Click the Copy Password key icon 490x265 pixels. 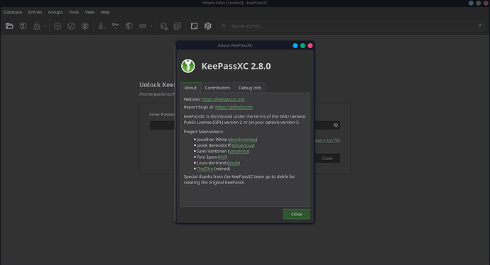pos(115,26)
